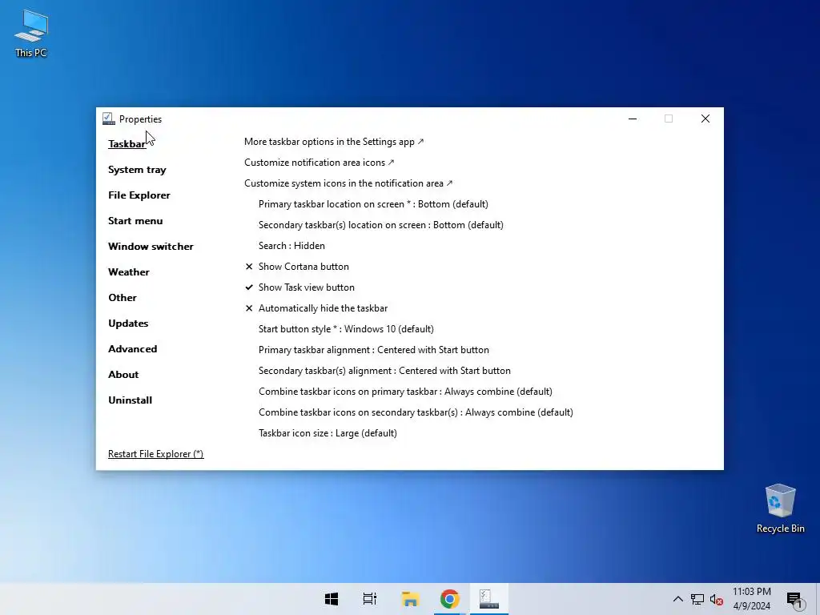Change Taskbar icon size setting
Screen dimensions: 820x615
(328, 433)
